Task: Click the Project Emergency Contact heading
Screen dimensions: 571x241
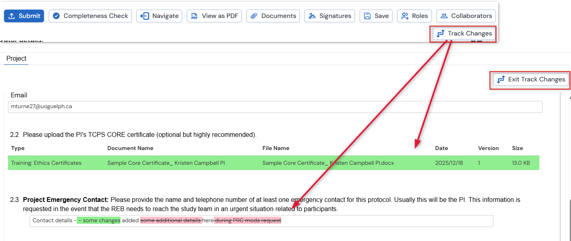Action: [x=66, y=200]
